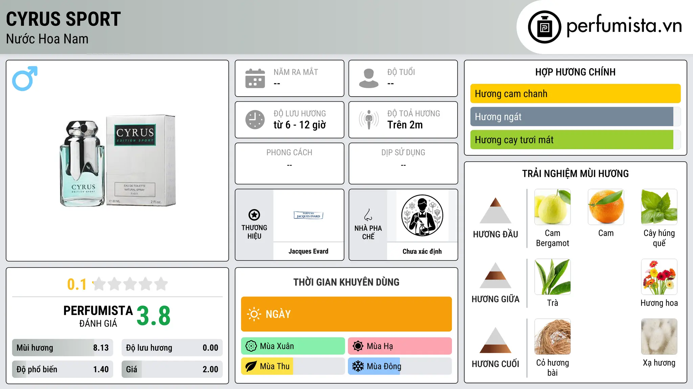Click the leaf icon for Mùa Thu
This screenshot has width=693, height=389.
[251, 366]
